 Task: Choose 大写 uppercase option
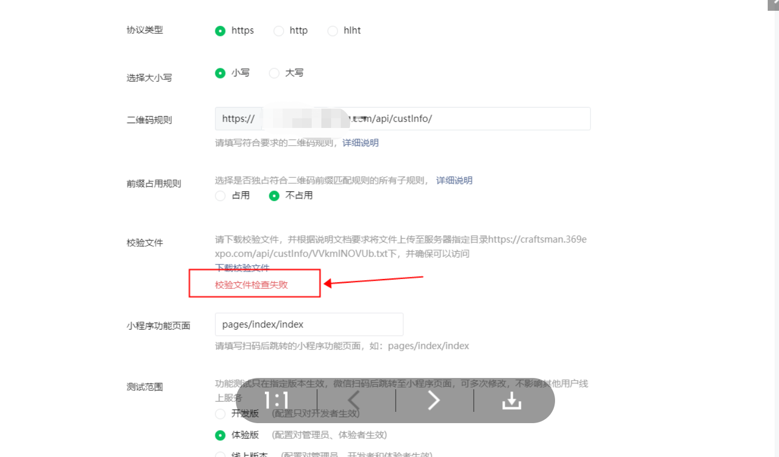(x=274, y=73)
